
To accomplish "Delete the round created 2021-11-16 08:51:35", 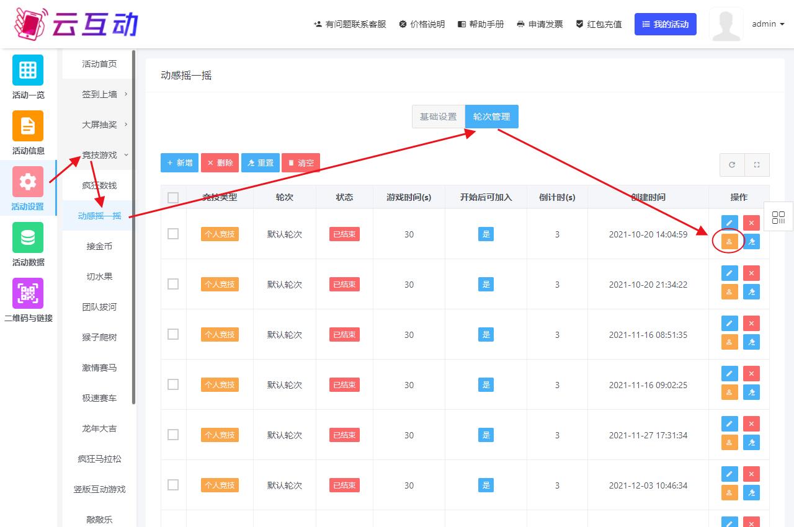I will 751,323.
